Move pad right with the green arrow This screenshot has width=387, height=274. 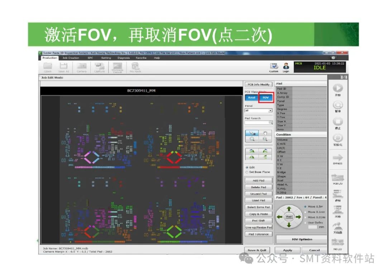click(298, 217)
